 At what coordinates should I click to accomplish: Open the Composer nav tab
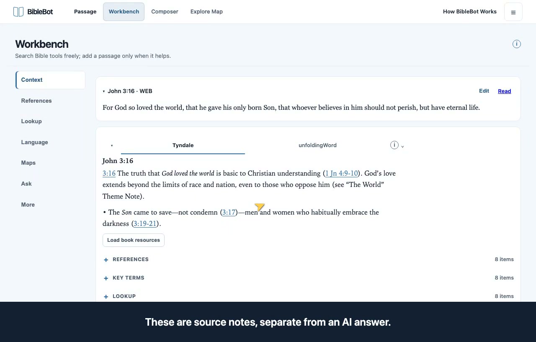pos(165,12)
